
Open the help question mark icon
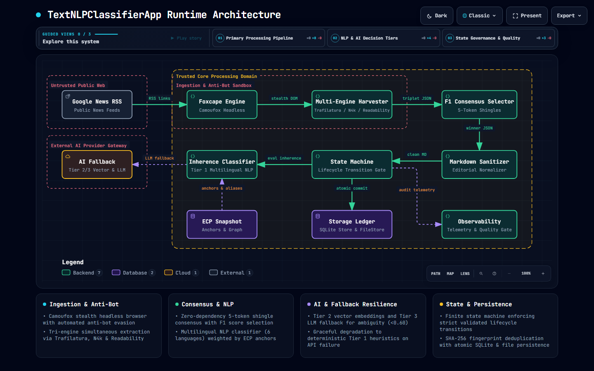tap(494, 273)
